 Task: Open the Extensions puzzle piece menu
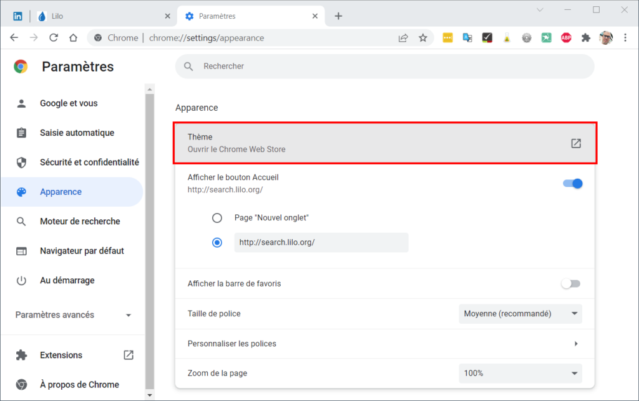(586, 38)
